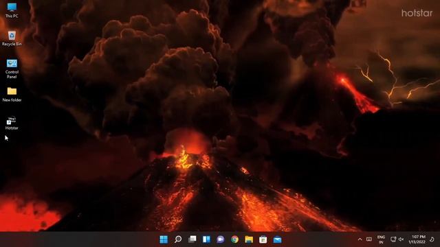Screen dimensions: 440x247
Task: Click the muted volume tray icon
Action: coord(401,239)
